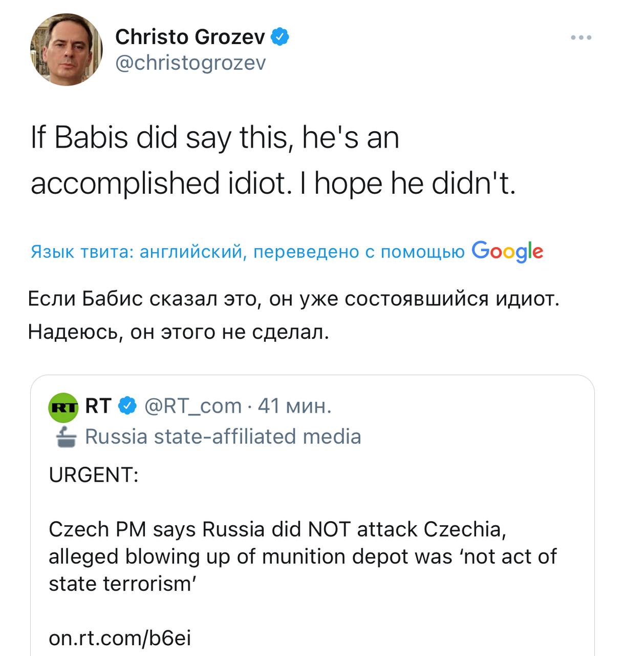Viewport: 625px width, 656px height.
Task: Click the RT account name in quote
Action: coord(98,406)
